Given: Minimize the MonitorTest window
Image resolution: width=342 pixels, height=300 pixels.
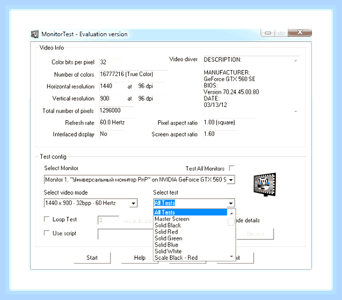Looking at the screenshot, I should (x=268, y=33).
